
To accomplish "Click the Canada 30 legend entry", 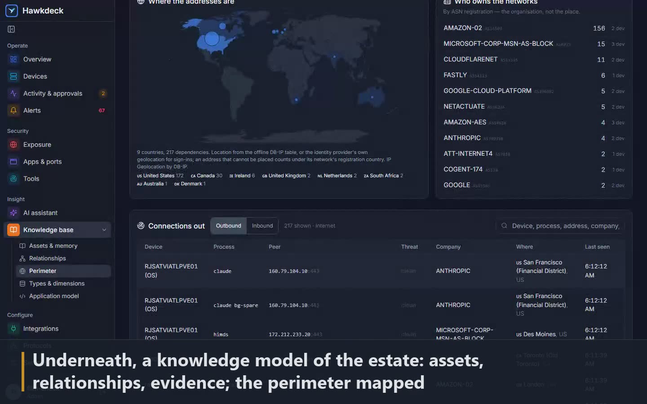I will coord(207,176).
